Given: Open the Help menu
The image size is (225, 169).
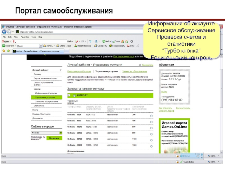Looking at the screenshot, I should (x=40, y=37).
